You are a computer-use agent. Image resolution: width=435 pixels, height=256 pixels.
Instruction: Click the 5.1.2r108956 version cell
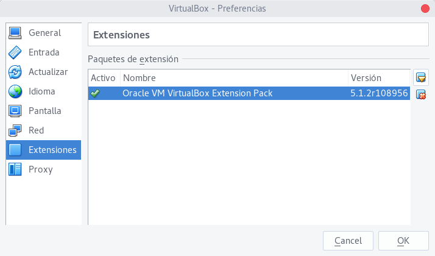(378, 93)
